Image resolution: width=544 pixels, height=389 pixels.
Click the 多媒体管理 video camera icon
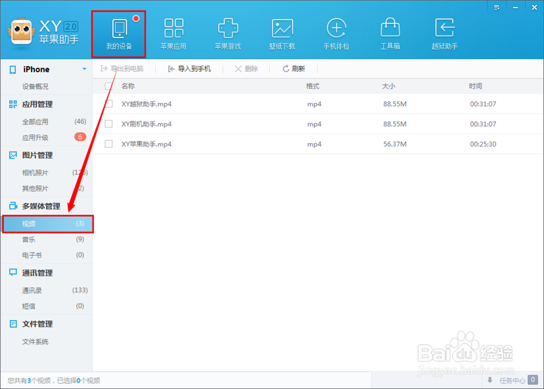[x=13, y=206]
